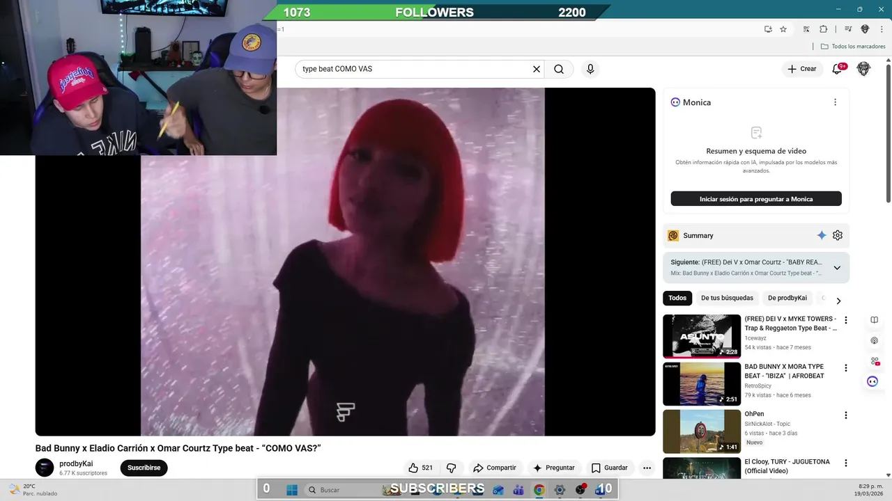The width and height of the screenshot is (892, 501).
Task: Open the IBIZA afrobeat video thumbnail
Action: (x=702, y=383)
